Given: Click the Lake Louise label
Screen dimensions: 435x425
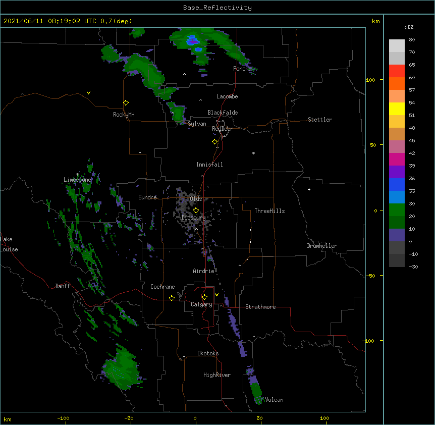Looking at the screenshot, I should 9,244.
